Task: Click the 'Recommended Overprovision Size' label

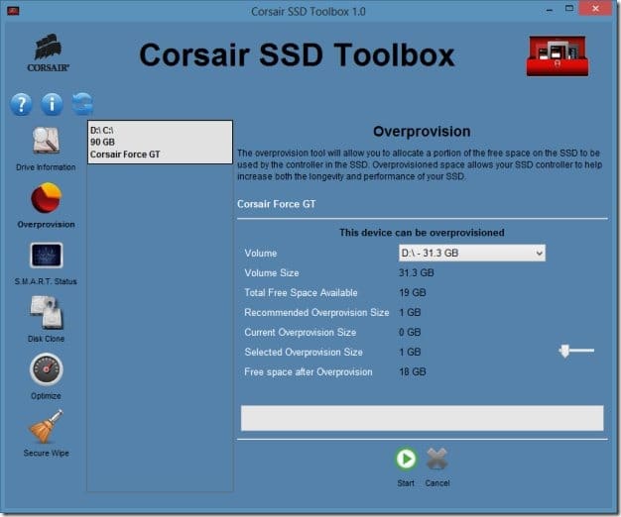Action: coord(316,312)
